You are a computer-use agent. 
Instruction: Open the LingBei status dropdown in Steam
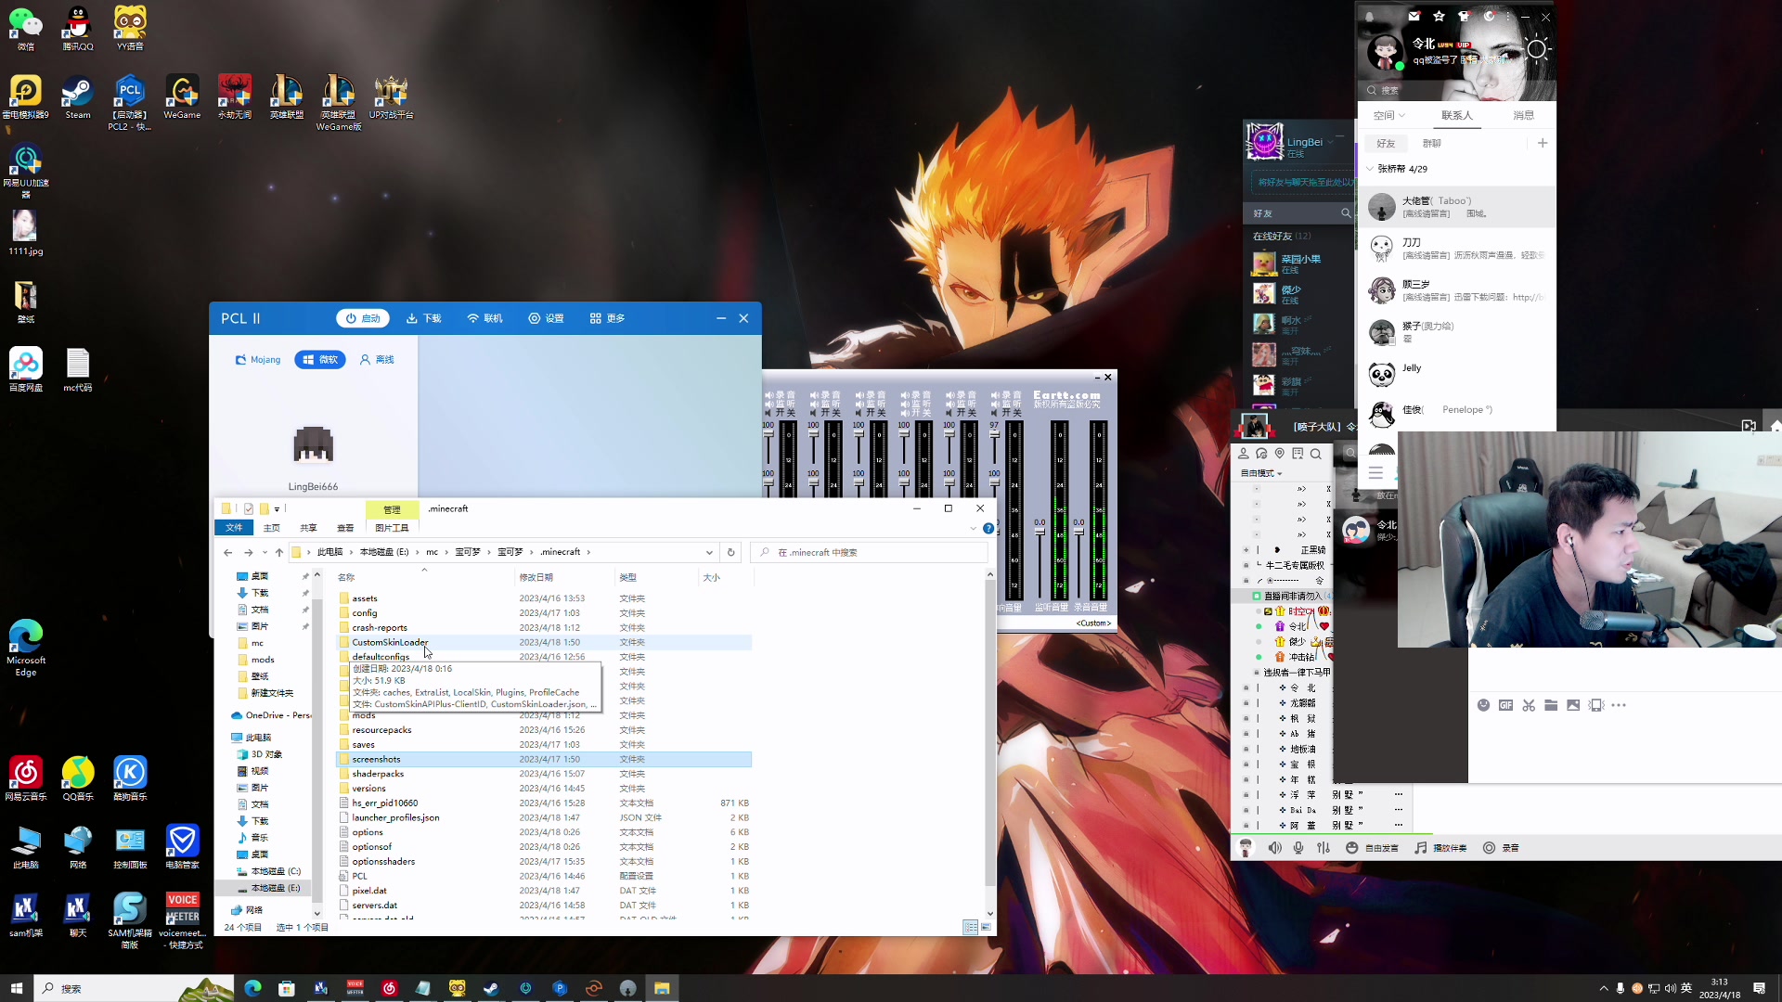click(1330, 142)
